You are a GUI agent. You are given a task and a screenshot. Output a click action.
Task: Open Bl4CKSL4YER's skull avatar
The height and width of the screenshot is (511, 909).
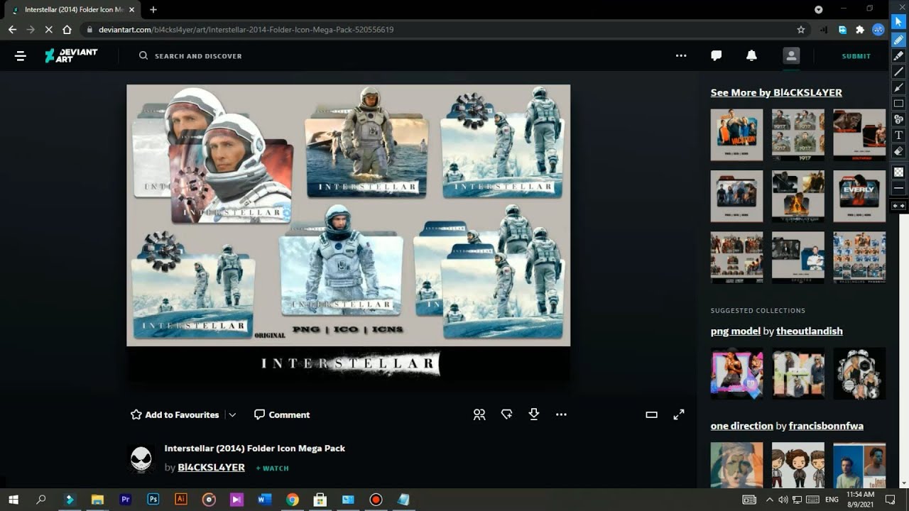[141, 459]
